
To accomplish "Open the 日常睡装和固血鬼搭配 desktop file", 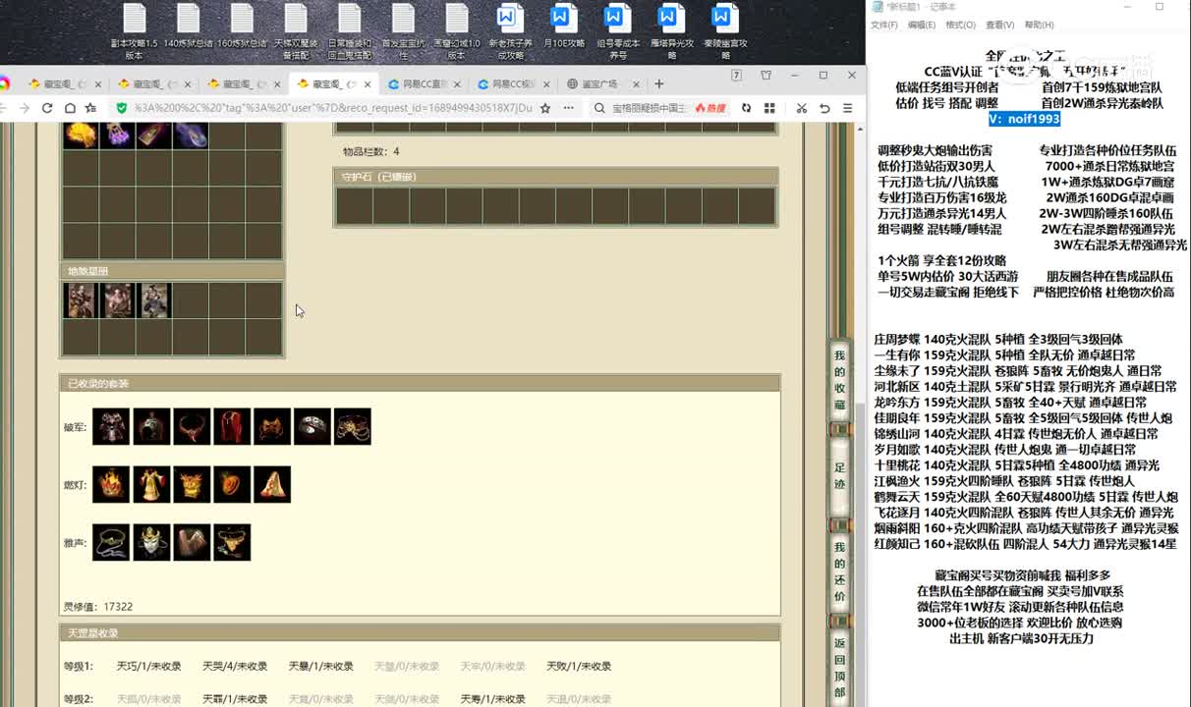I will [349, 31].
